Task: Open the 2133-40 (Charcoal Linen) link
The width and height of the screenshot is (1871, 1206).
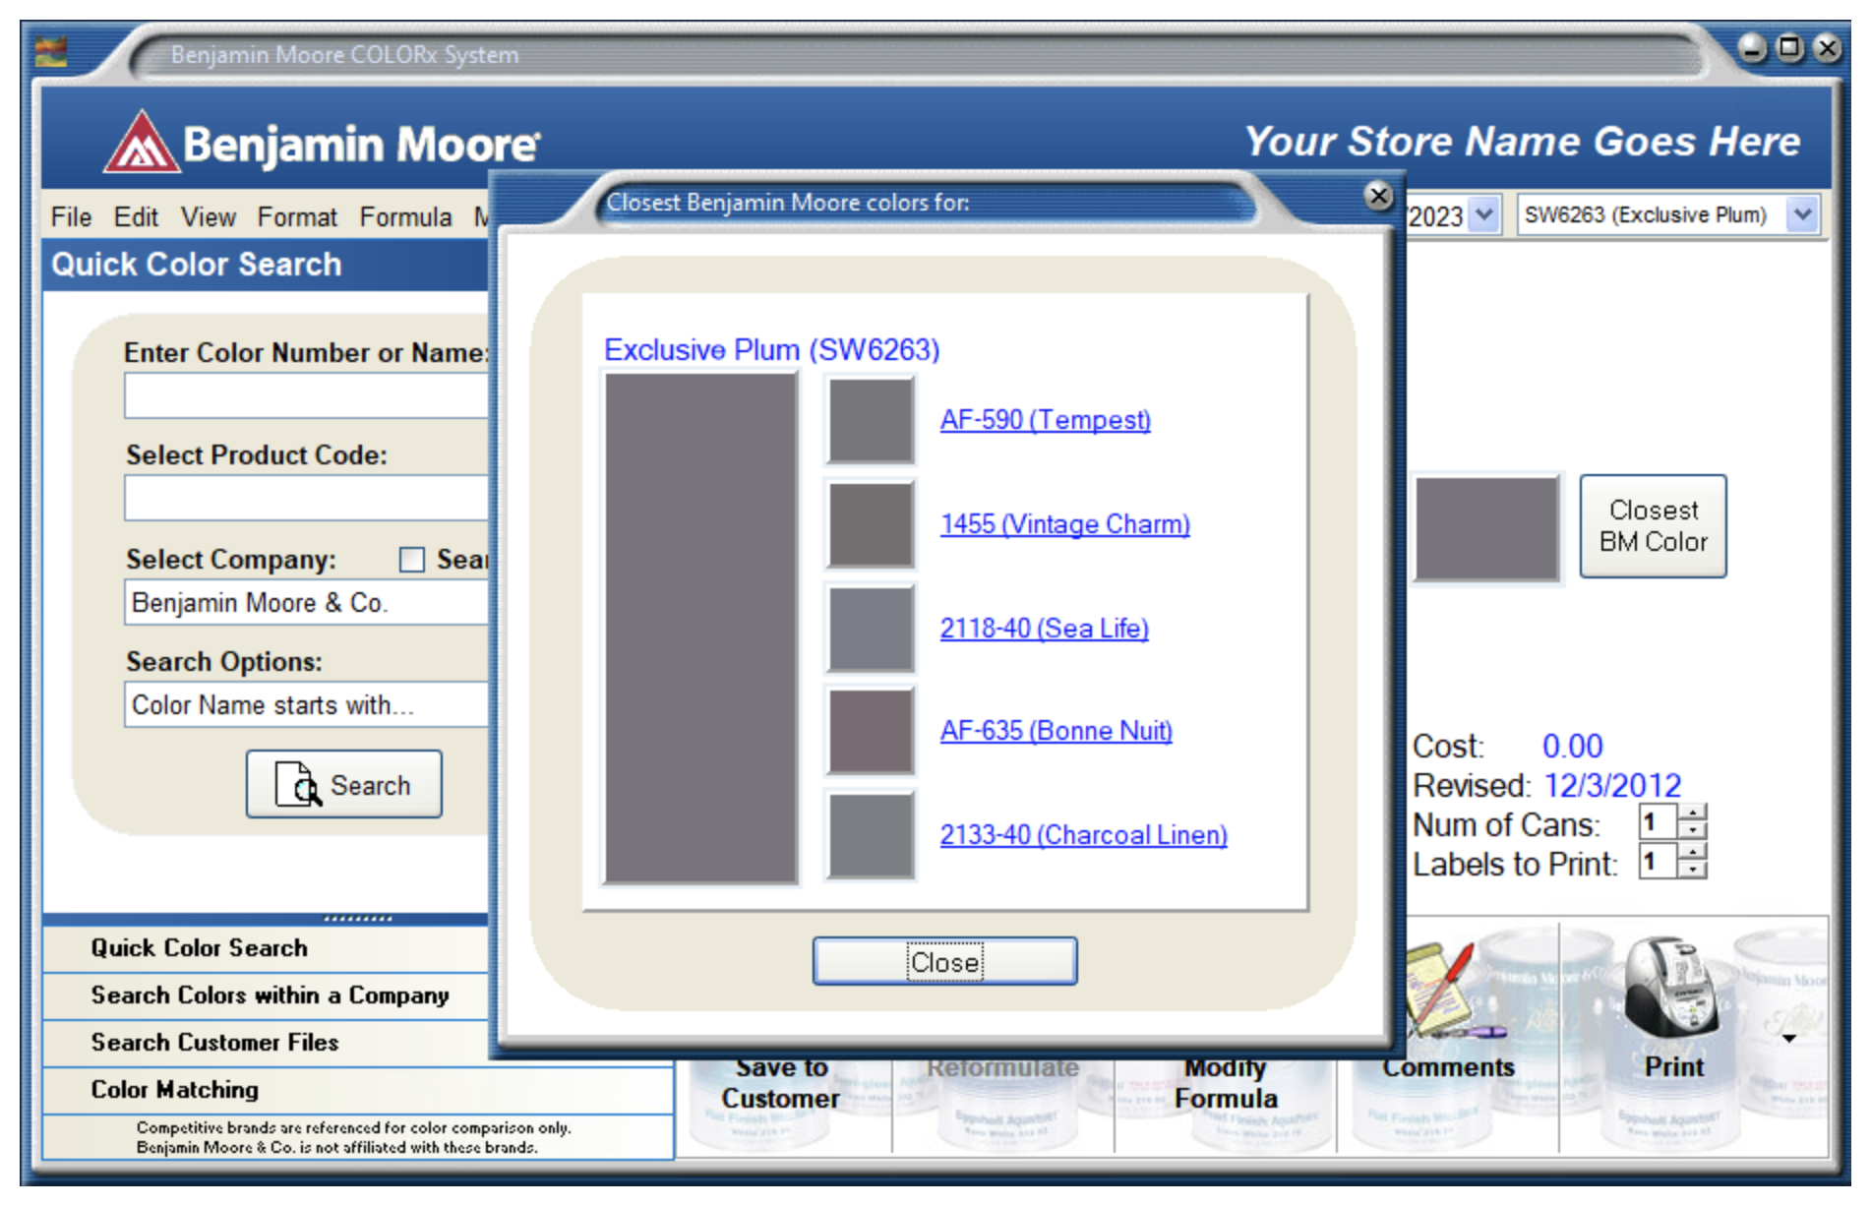Action: (x=1083, y=835)
